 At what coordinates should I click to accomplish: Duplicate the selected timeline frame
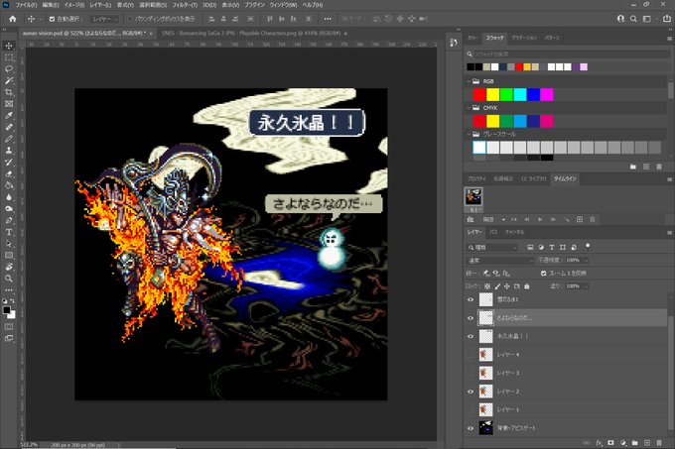tap(580, 220)
